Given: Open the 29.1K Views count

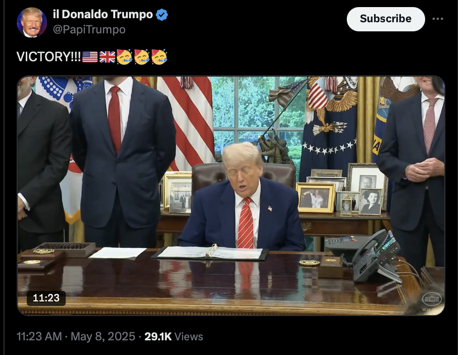Looking at the screenshot, I should (173, 337).
